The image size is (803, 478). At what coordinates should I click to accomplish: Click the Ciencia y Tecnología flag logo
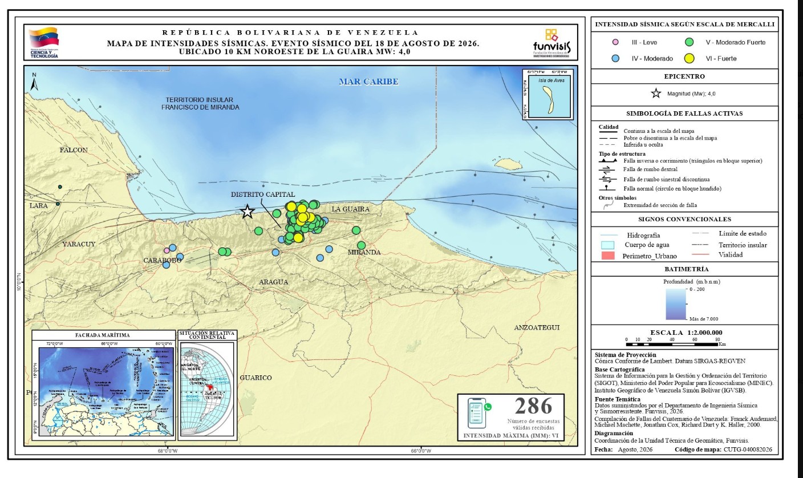43,43
